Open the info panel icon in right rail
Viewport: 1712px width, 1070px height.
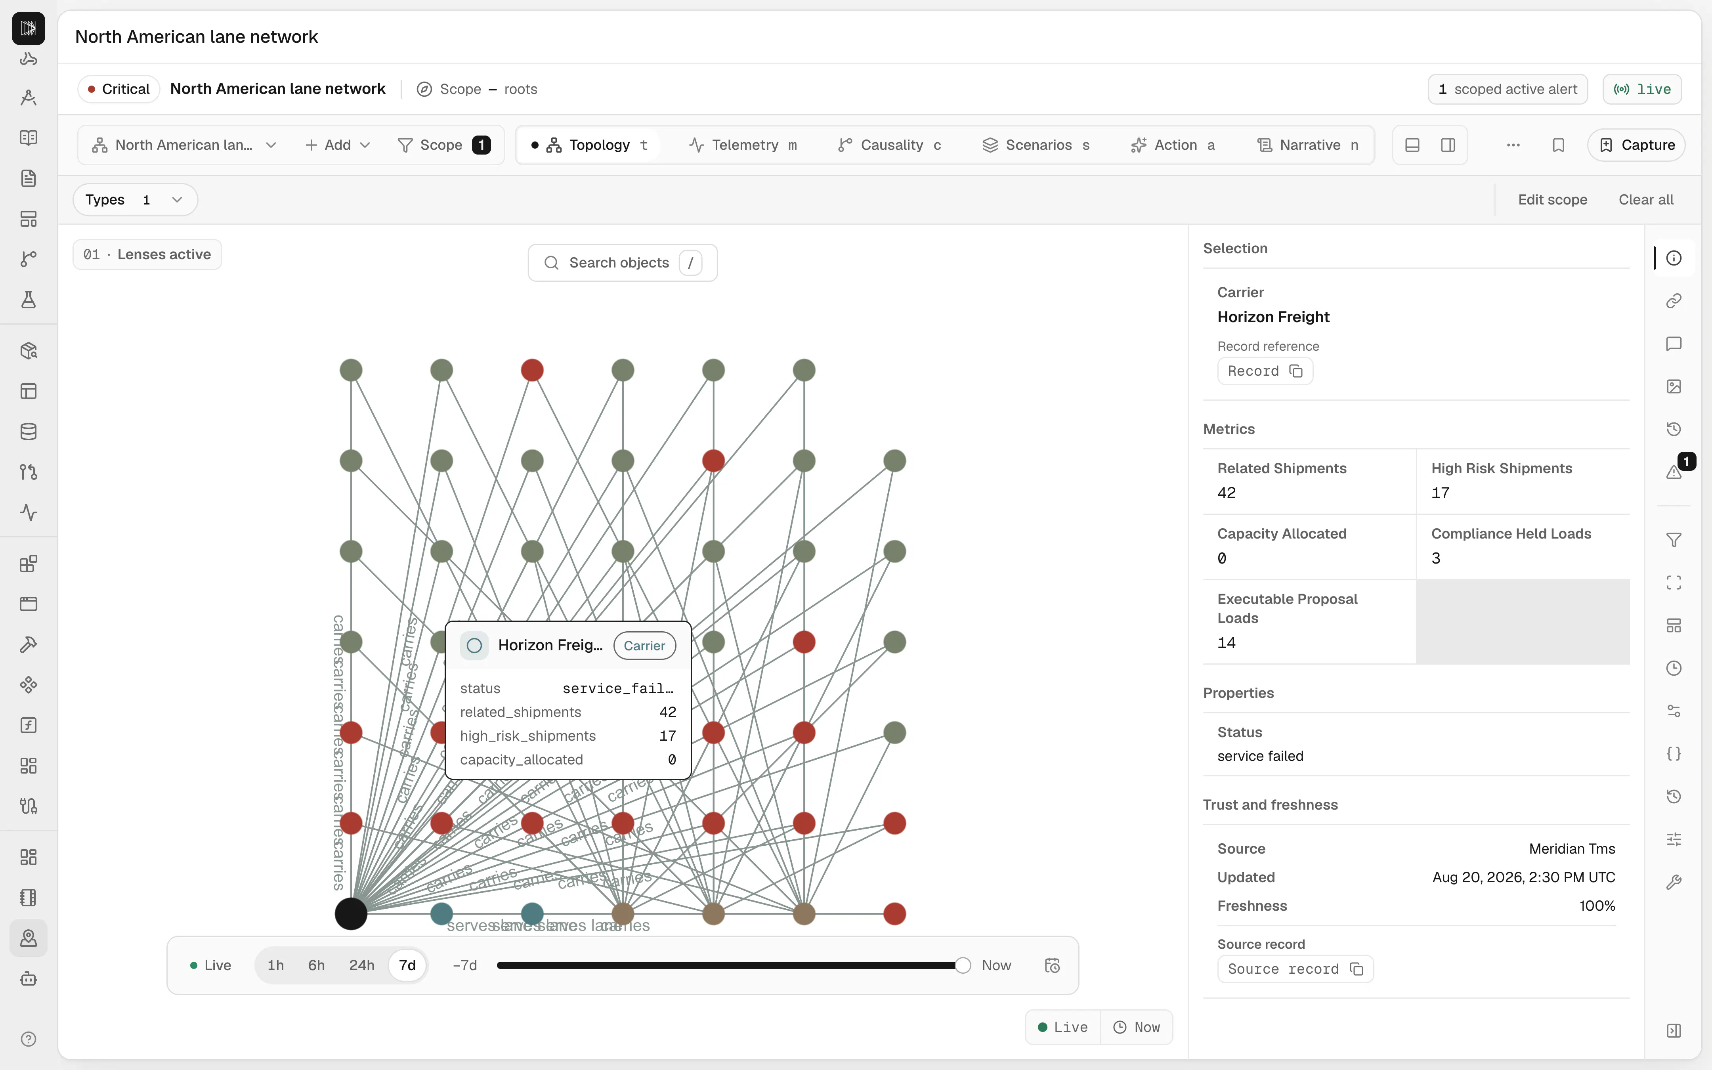tap(1673, 258)
